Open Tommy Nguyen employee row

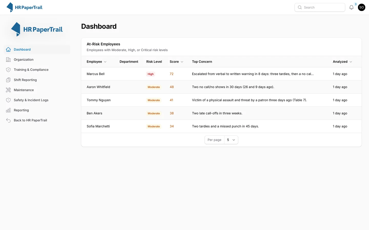pos(221,100)
